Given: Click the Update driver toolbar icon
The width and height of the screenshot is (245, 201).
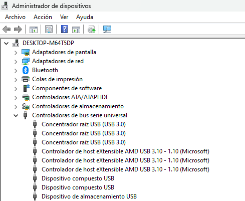Looking at the screenshot, I should [x=92, y=30].
